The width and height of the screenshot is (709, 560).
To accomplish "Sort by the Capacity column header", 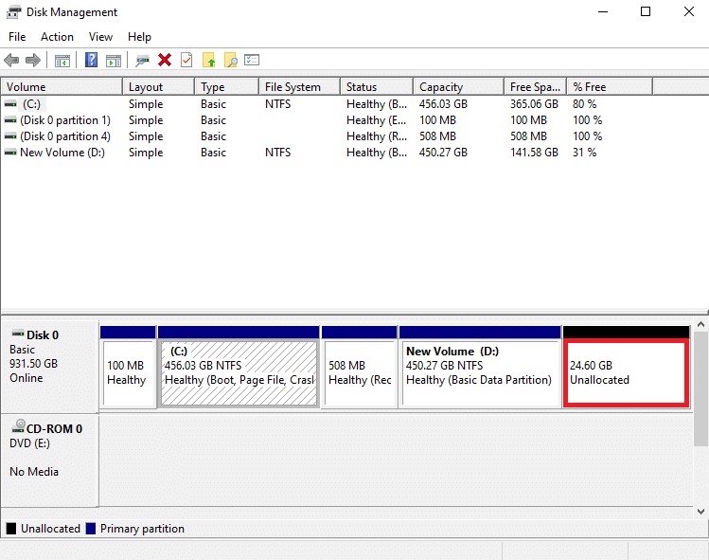I will pos(459,86).
